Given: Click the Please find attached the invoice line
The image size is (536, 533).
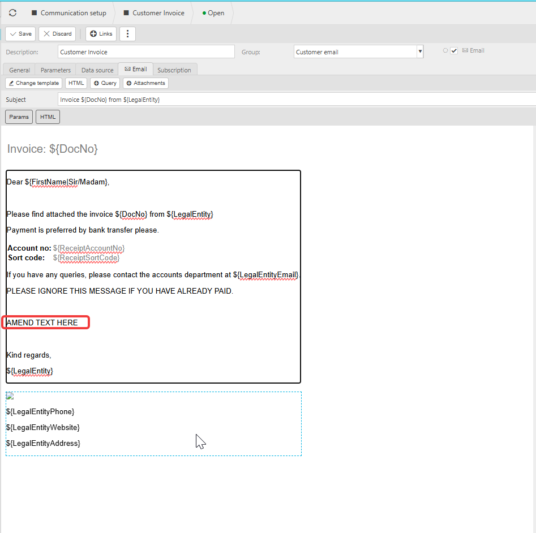Looking at the screenshot, I should pyautogui.click(x=110, y=214).
